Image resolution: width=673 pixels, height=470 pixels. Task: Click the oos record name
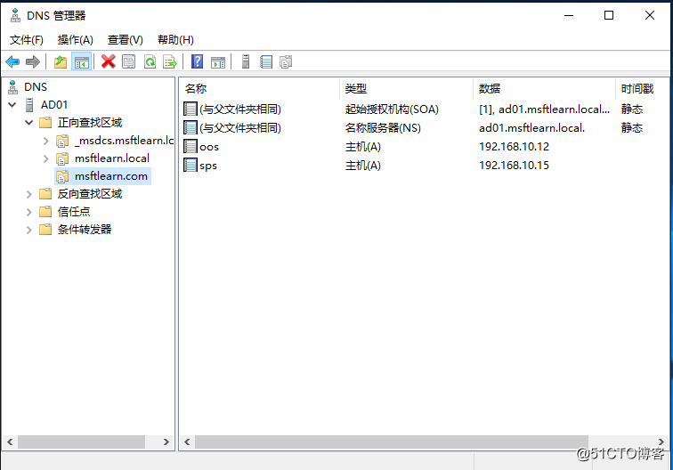(209, 147)
